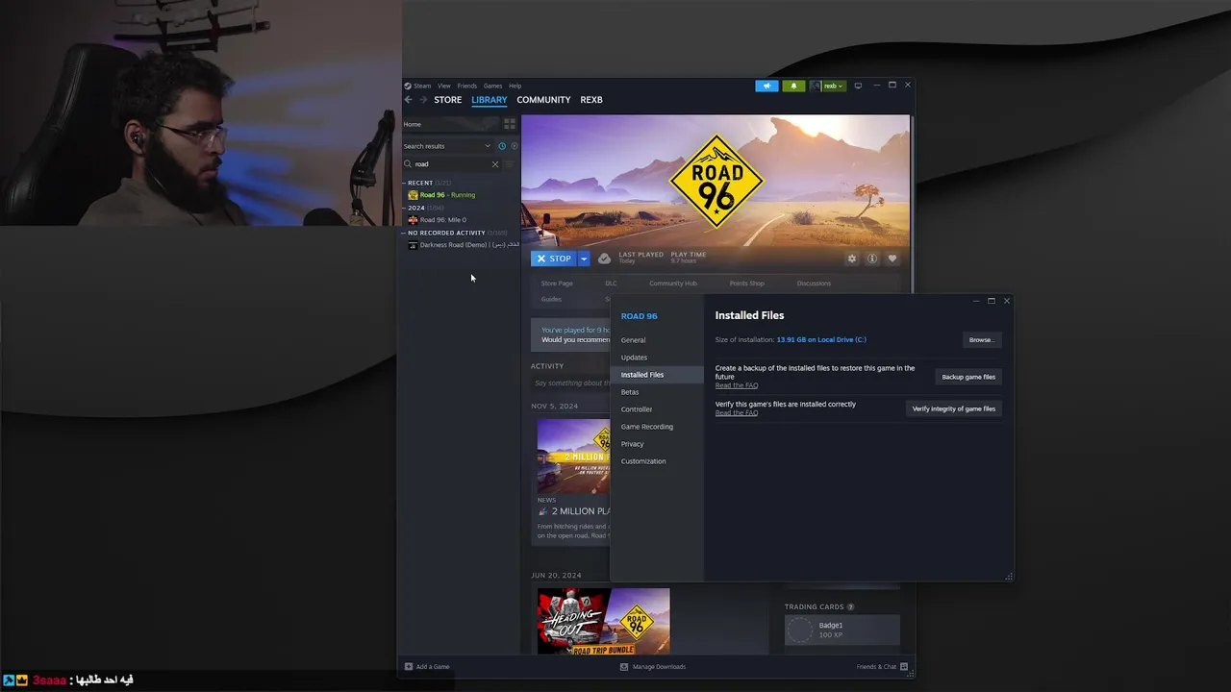1231x692 pixels.
Task: Click the Trading Cards help question mark
Action: [x=850, y=607]
